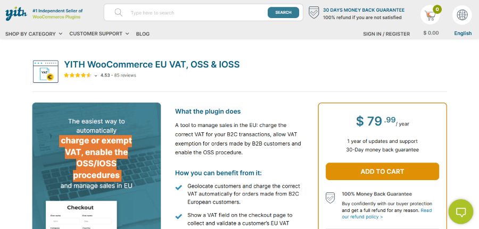Click the Search button
The image size is (479, 229).
click(283, 13)
